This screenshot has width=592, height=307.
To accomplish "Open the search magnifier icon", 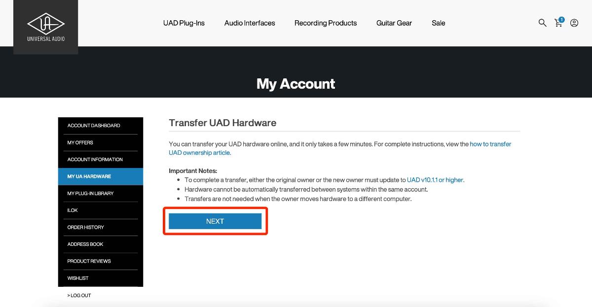I will [x=542, y=23].
